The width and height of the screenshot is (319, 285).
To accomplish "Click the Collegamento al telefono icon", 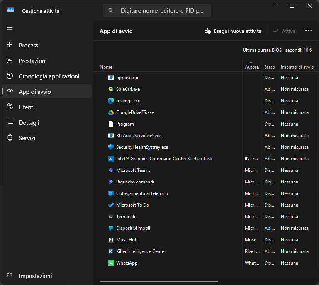I will (x=111, y=193).
